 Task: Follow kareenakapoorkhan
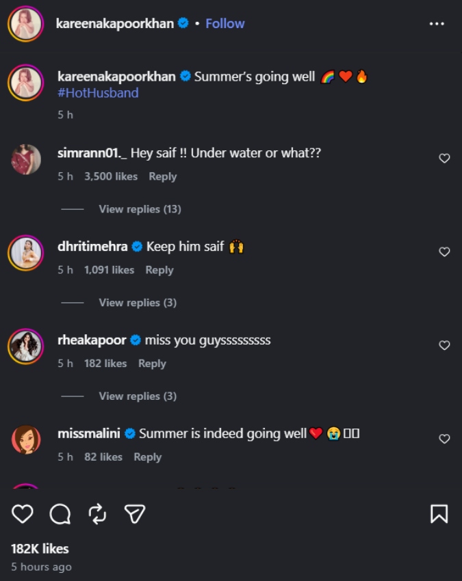(x=225, y=23)
